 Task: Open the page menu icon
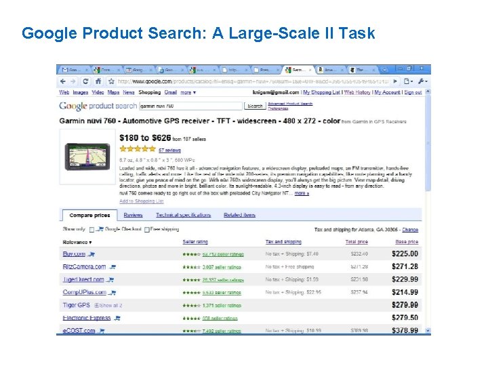[408, 81]
